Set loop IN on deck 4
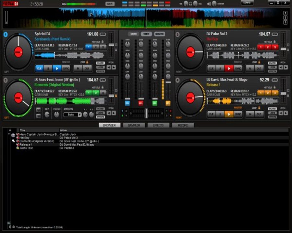 coord(250,114)
